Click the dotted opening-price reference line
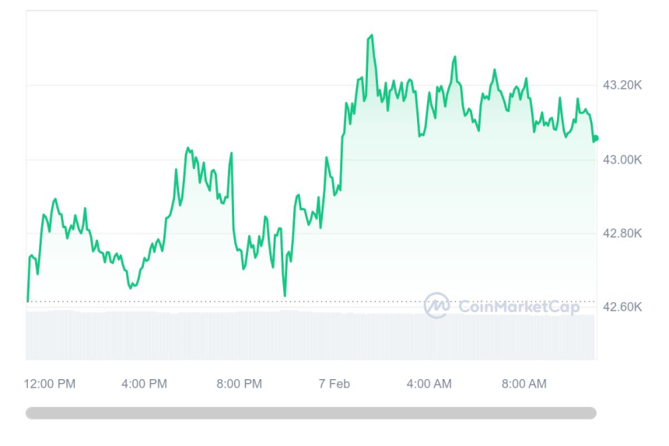 click(x=233, y=301)
